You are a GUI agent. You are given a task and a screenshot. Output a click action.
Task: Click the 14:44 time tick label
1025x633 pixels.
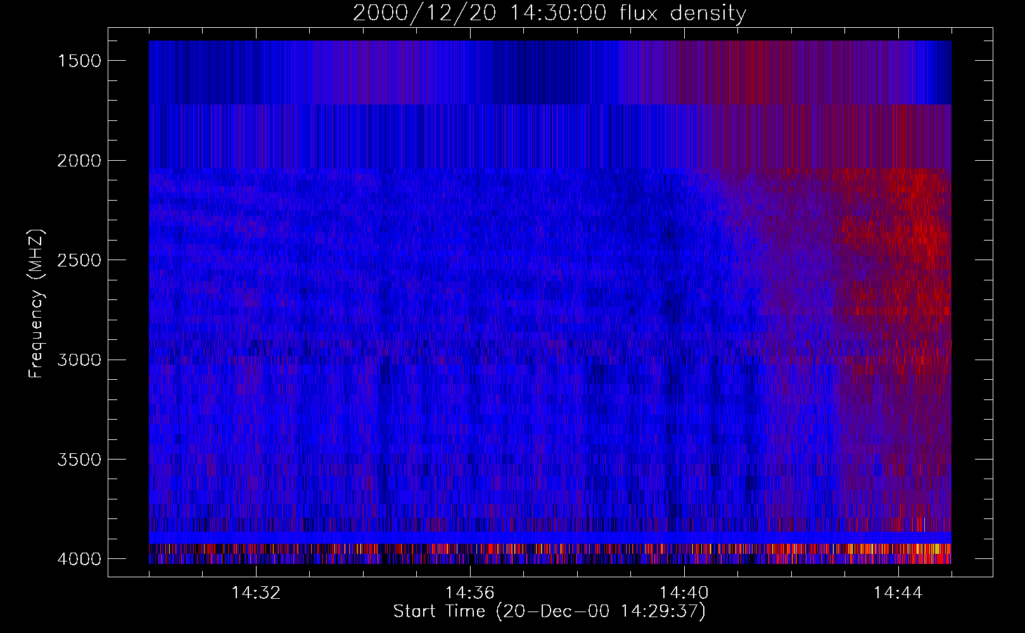(x=898, y=593)
